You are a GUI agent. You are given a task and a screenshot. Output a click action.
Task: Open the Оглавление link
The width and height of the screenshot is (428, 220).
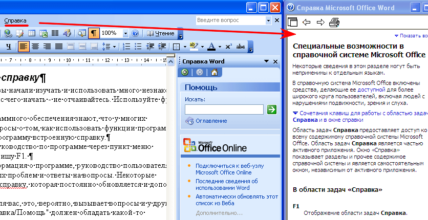coord(211,121)
